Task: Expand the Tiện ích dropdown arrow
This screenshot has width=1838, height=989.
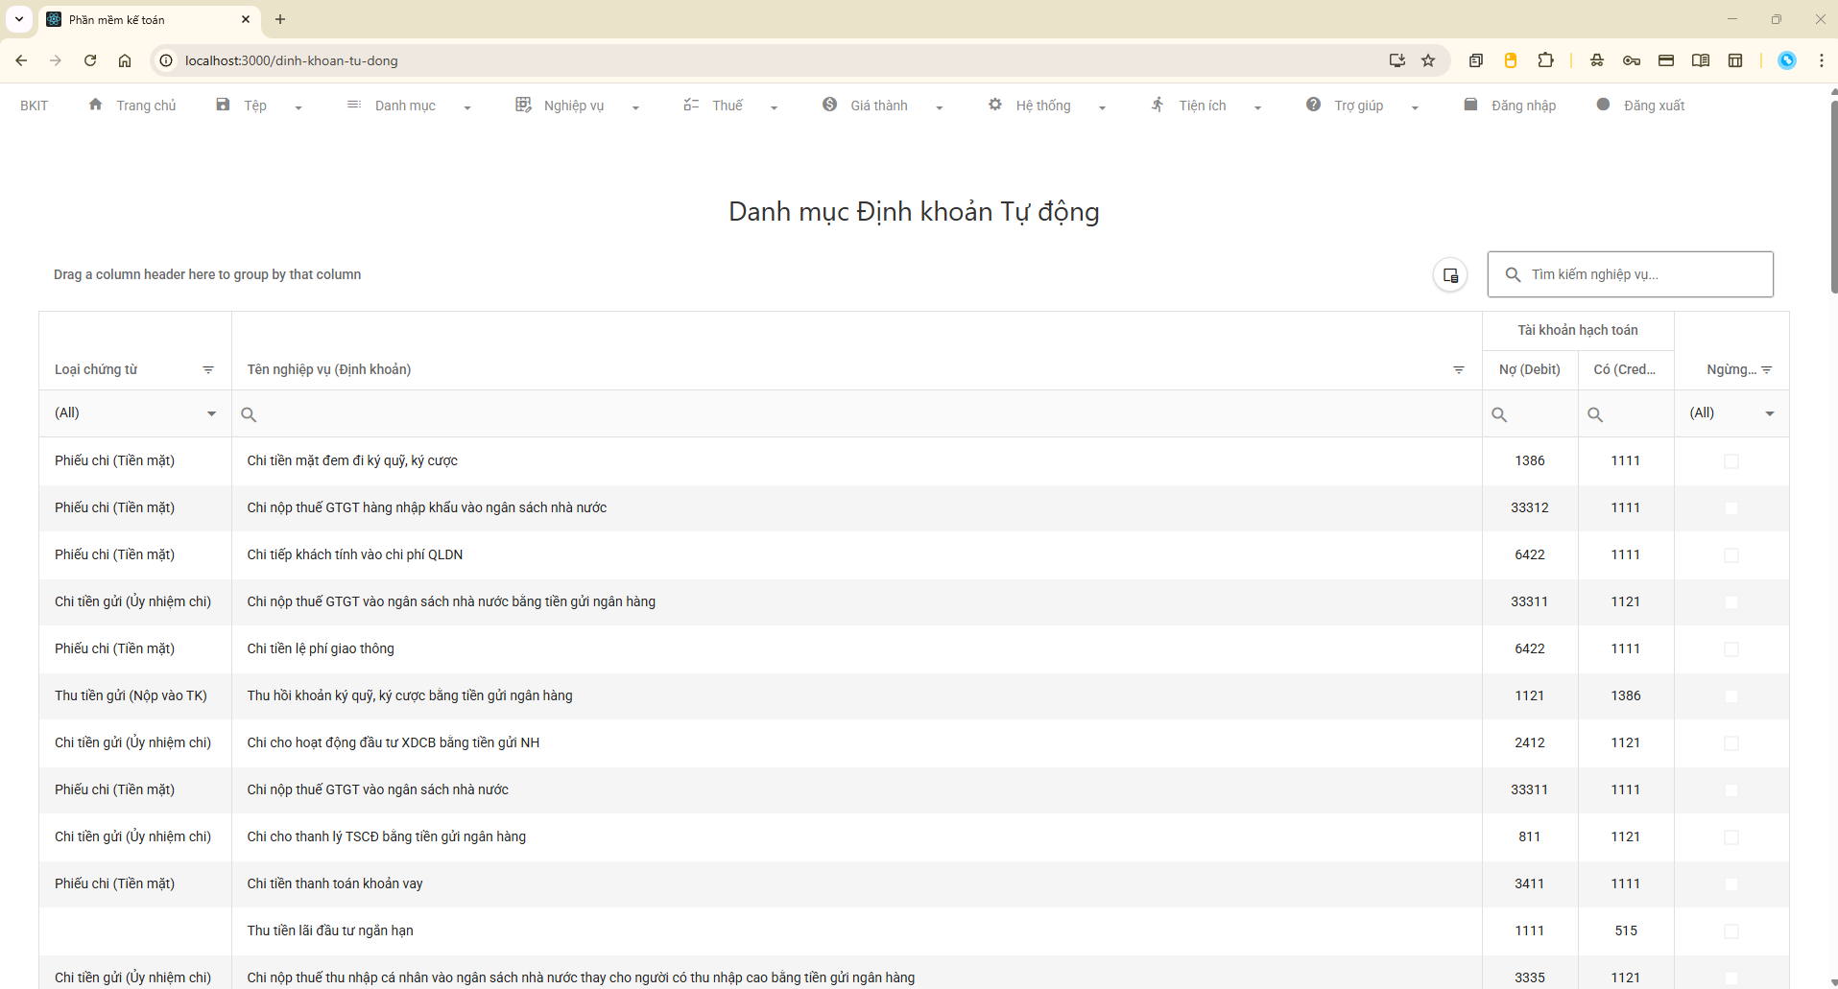Action: point(1257,107)
